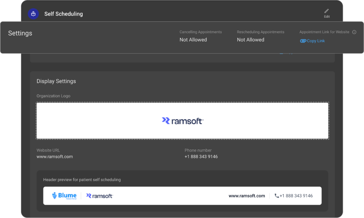Click the ramsoft logo in upload area

182,120
